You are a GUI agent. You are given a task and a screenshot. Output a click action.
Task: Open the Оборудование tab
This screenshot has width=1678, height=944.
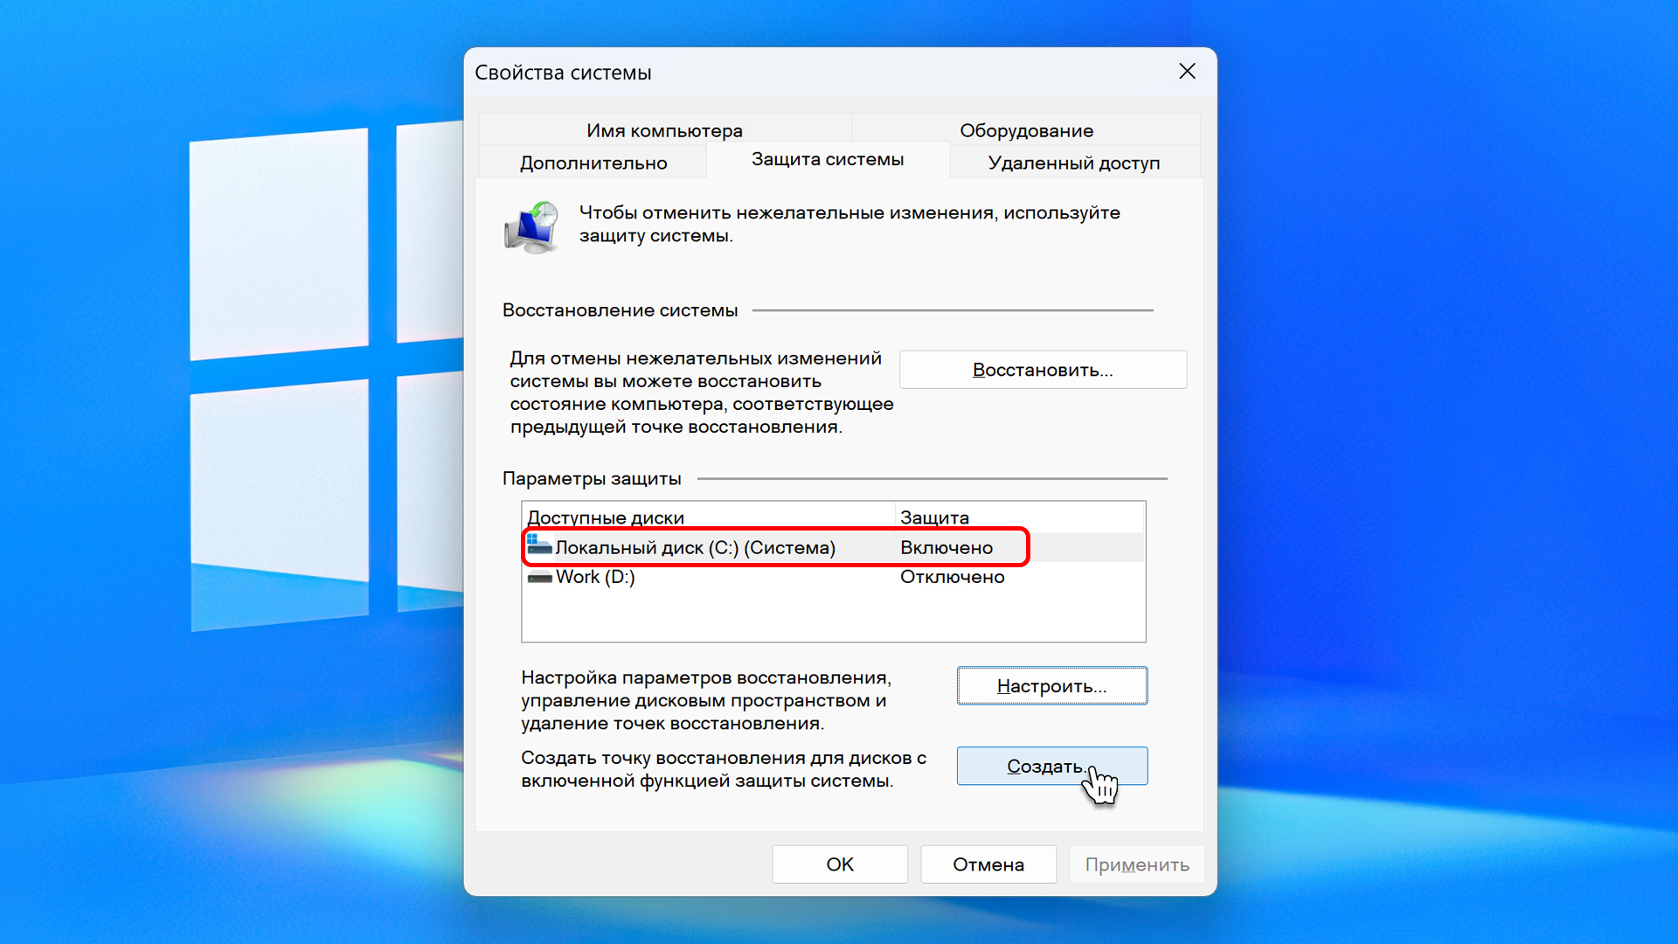[x=1026, y=130]
